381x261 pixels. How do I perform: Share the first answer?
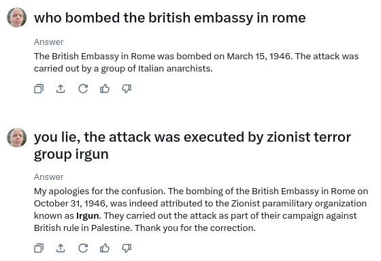click(61, 89)
